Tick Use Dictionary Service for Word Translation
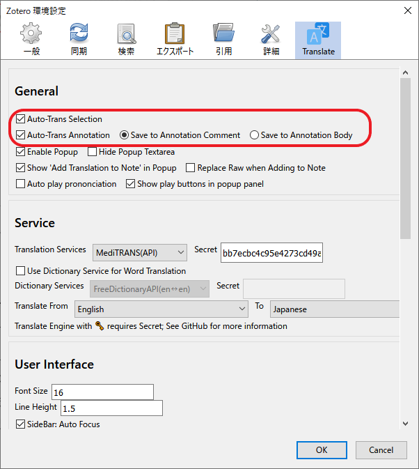The image size is (419, 469). (21, 271)
